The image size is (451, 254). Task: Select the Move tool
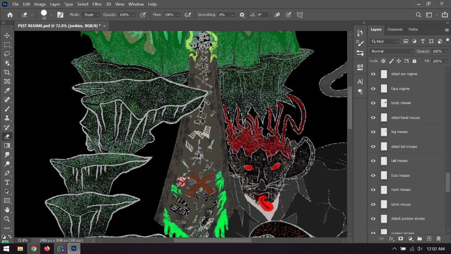[7, 36]
